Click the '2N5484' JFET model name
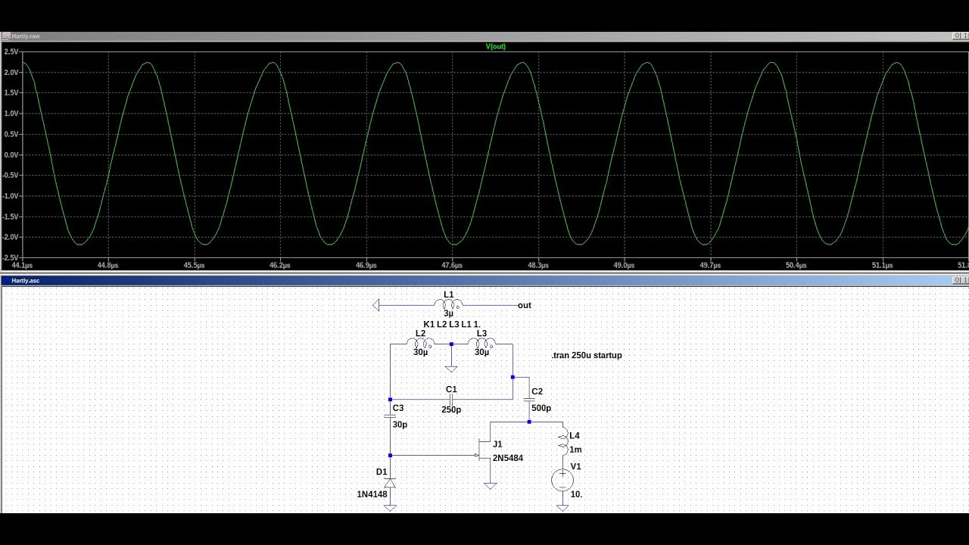Viewport: 969px width, 545px height. (x=508, y=458)
